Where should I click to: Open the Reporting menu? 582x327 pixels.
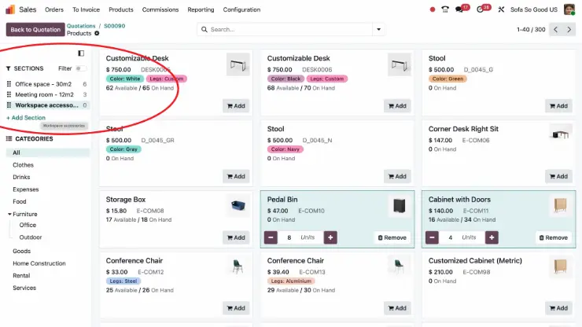(x=201, y=9)
